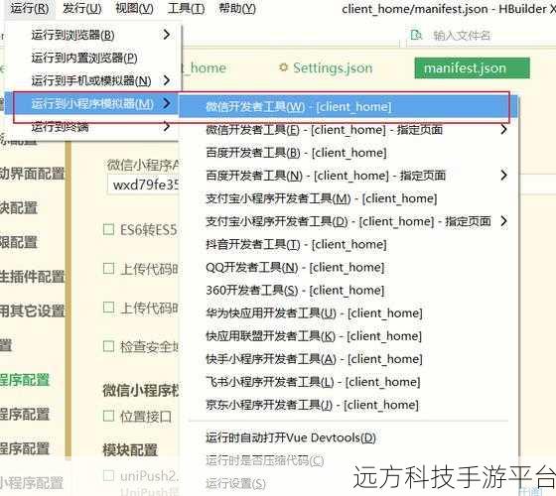The image size is (556, 496).
Task: Open 其它设置 in manifest sidebar
Action: pyautogui.click(x=32, y=310)
